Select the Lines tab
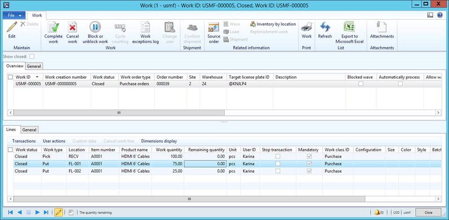Image resolution: width=449 pixels, height=220 pixels. coord(11,130)
